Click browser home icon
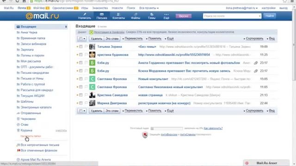296x166 pixels. [x=24, y=1]
